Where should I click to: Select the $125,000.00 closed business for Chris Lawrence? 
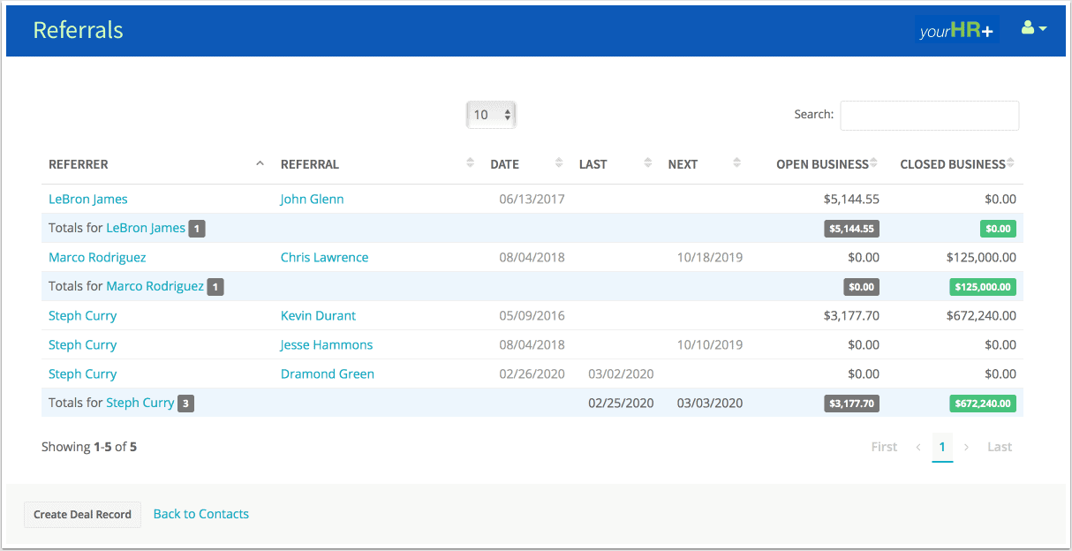(981, 258)
